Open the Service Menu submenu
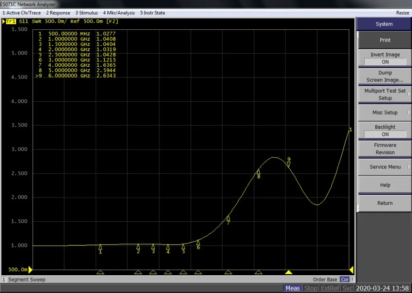This screenshot has height=293, width=412. point(385,167)
